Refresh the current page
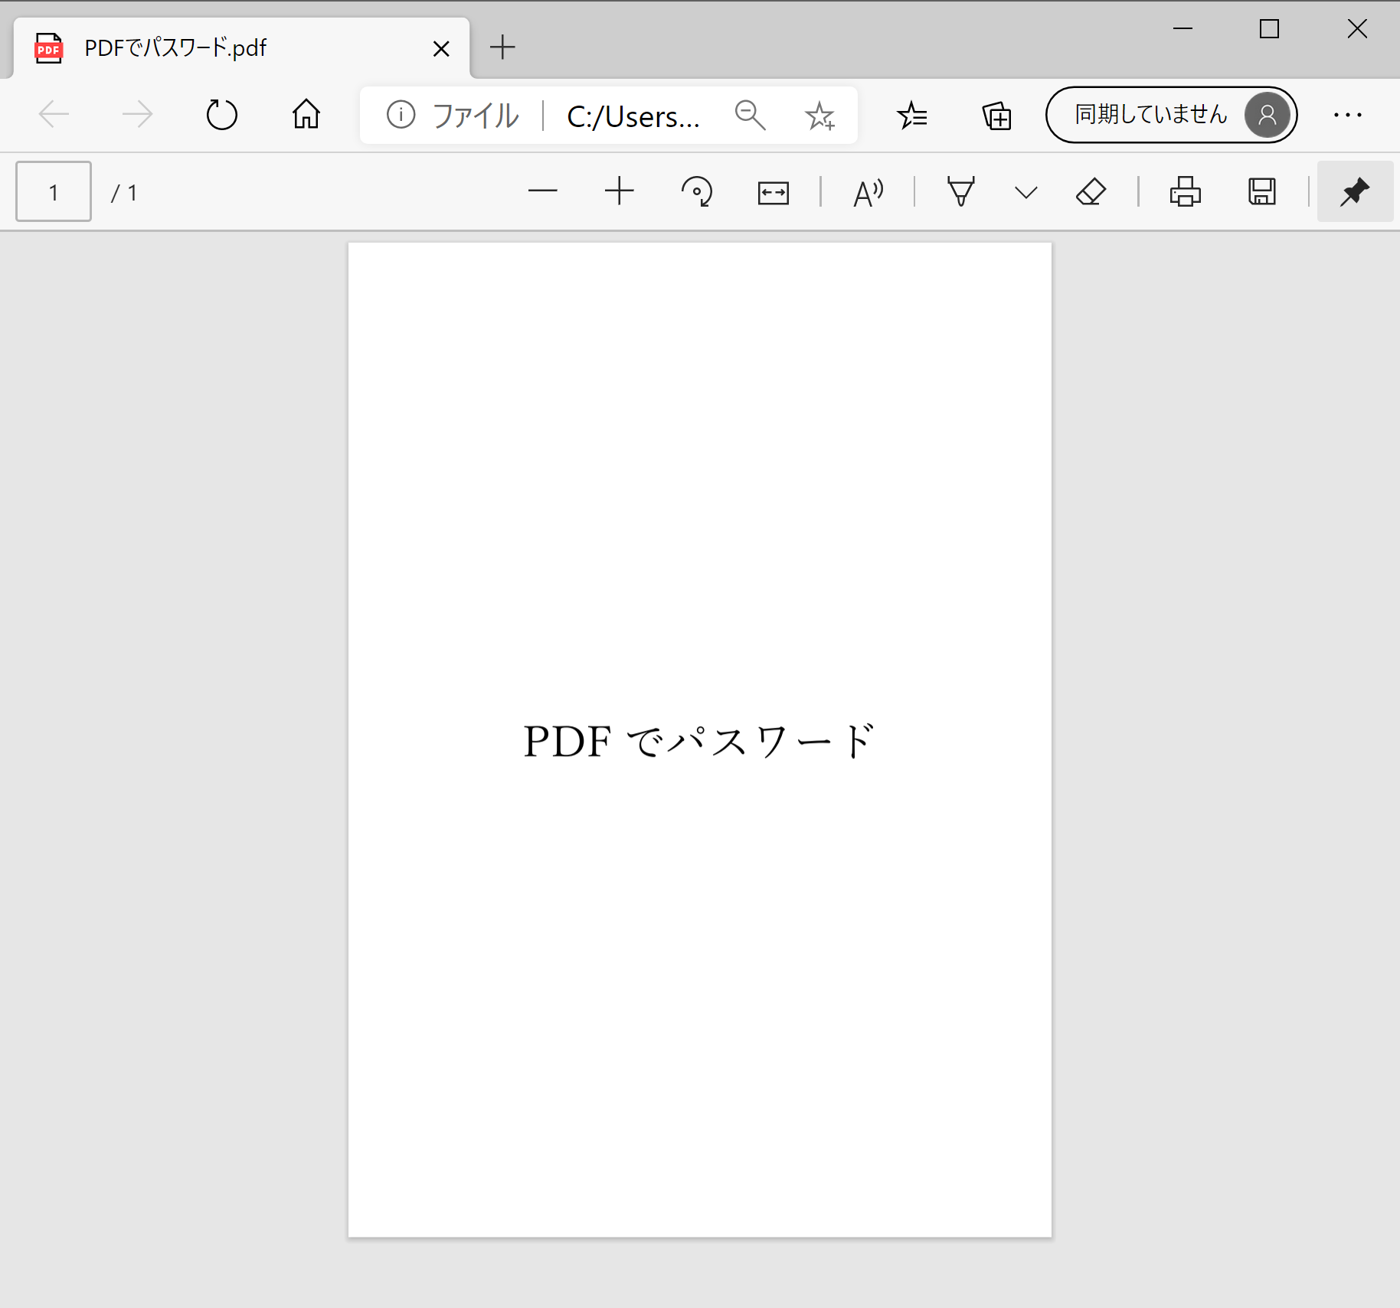The width and height of the screenshot is (1400, 1308). click(221, 115)
